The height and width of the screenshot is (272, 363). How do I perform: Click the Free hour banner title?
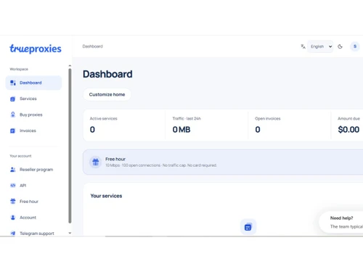[115, 159]
